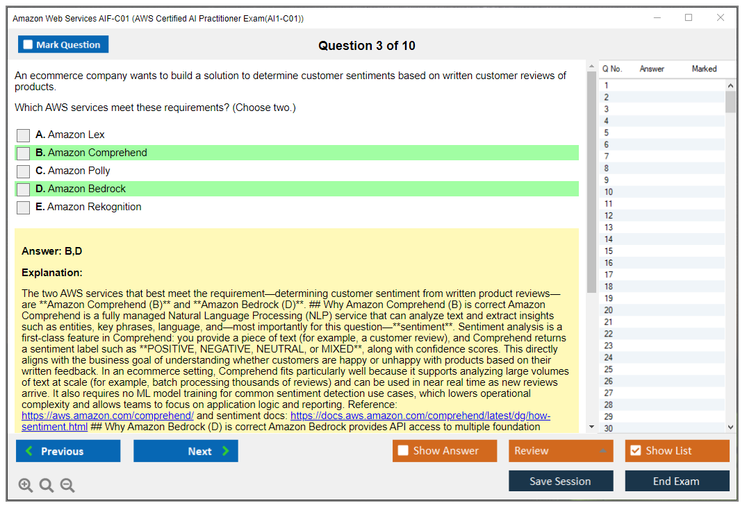Click the question pane vertical scrollbar
Image resolution: width=747 pixels, height=510 pixels.
[x=591, y=180]
